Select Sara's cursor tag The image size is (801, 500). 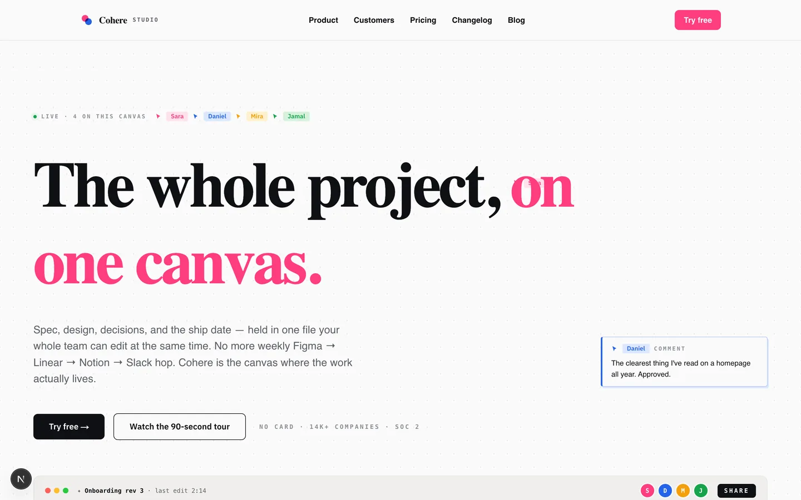click(177, 116)
